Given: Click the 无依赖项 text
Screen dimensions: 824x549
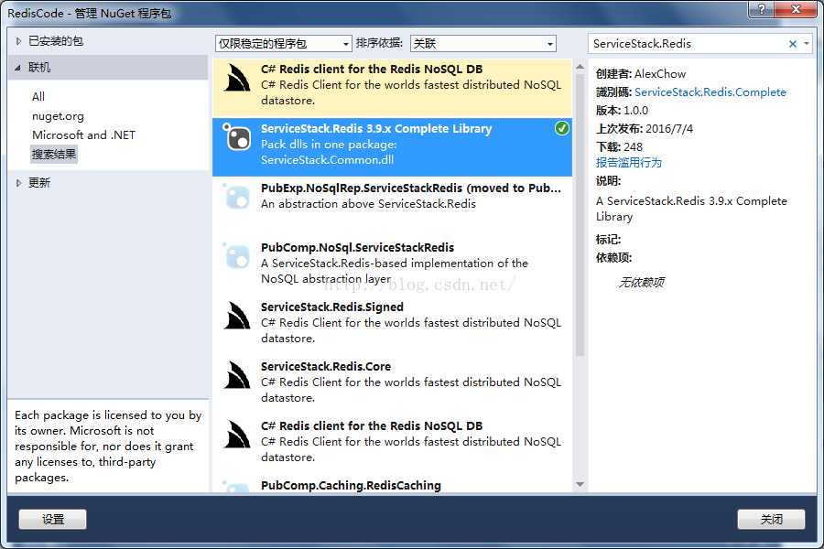Looking at the screenshot, I should pos(641,283).
